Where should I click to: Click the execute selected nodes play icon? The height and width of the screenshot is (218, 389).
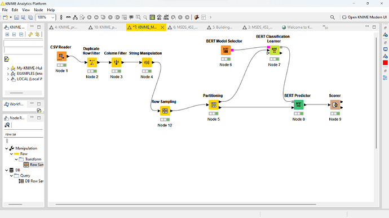(89, 17)
